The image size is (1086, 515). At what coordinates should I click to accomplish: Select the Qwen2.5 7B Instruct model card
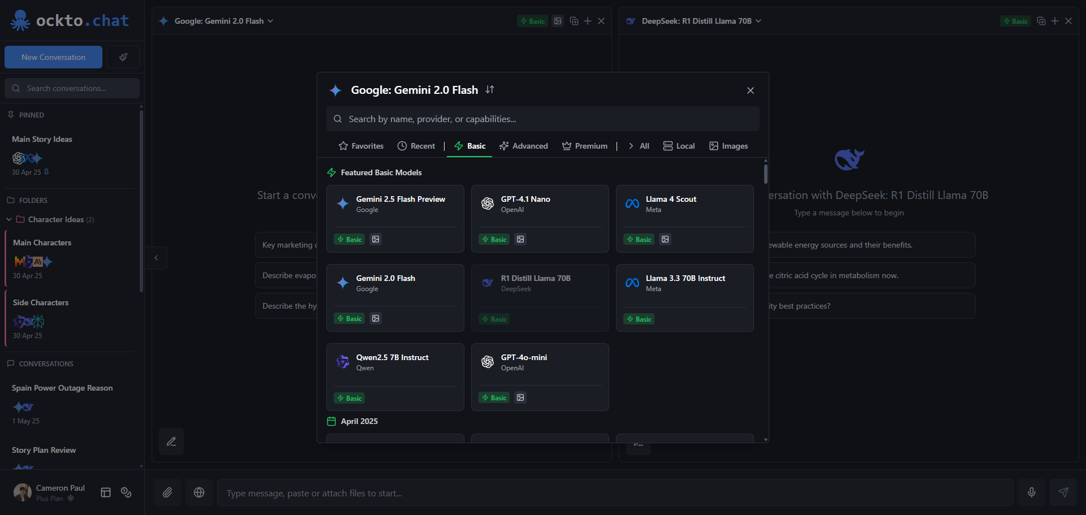[395, 377]
